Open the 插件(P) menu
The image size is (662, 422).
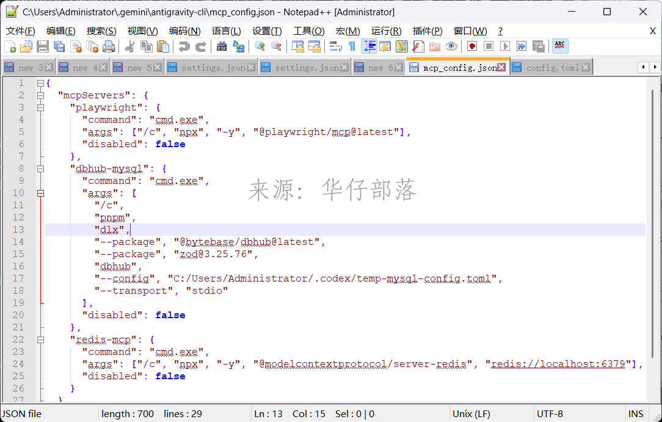pos(427,31)
